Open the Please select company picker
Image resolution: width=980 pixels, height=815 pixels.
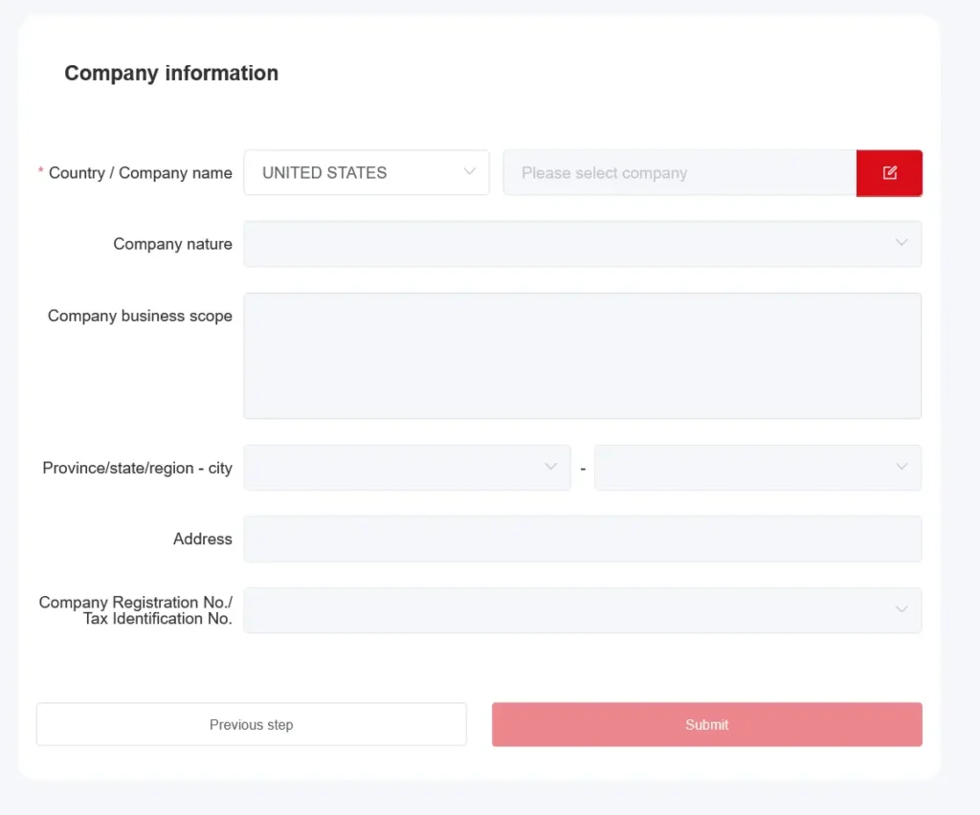point(679,173)
